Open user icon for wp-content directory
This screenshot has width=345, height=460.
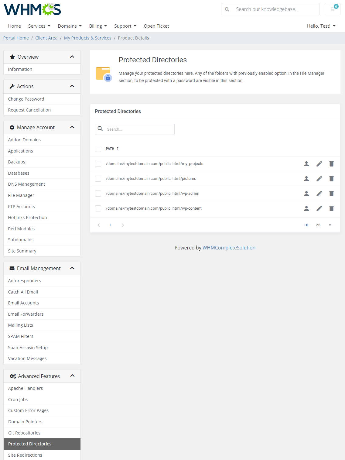pos(306,208)
